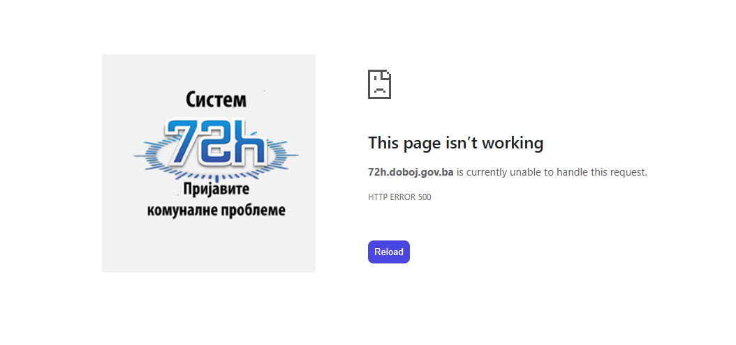Click the frowning mouth of the error icon
Screen dimensions: 736x345
click(x=379, y=89)
